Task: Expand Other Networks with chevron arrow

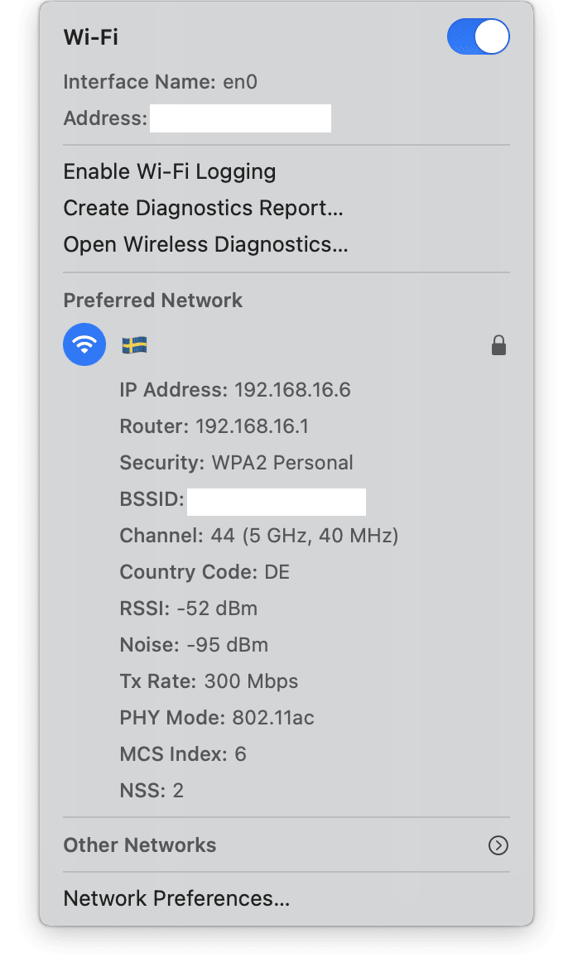Action: (x=498, y=845)
